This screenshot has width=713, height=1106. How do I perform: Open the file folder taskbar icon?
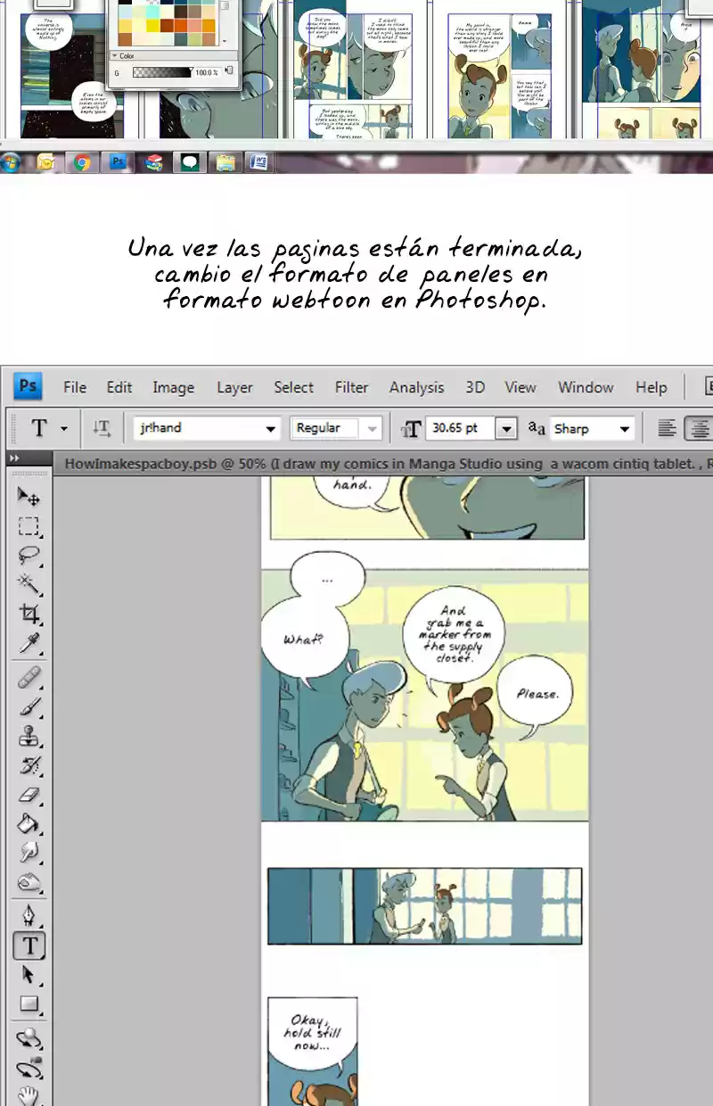(225, 162)
